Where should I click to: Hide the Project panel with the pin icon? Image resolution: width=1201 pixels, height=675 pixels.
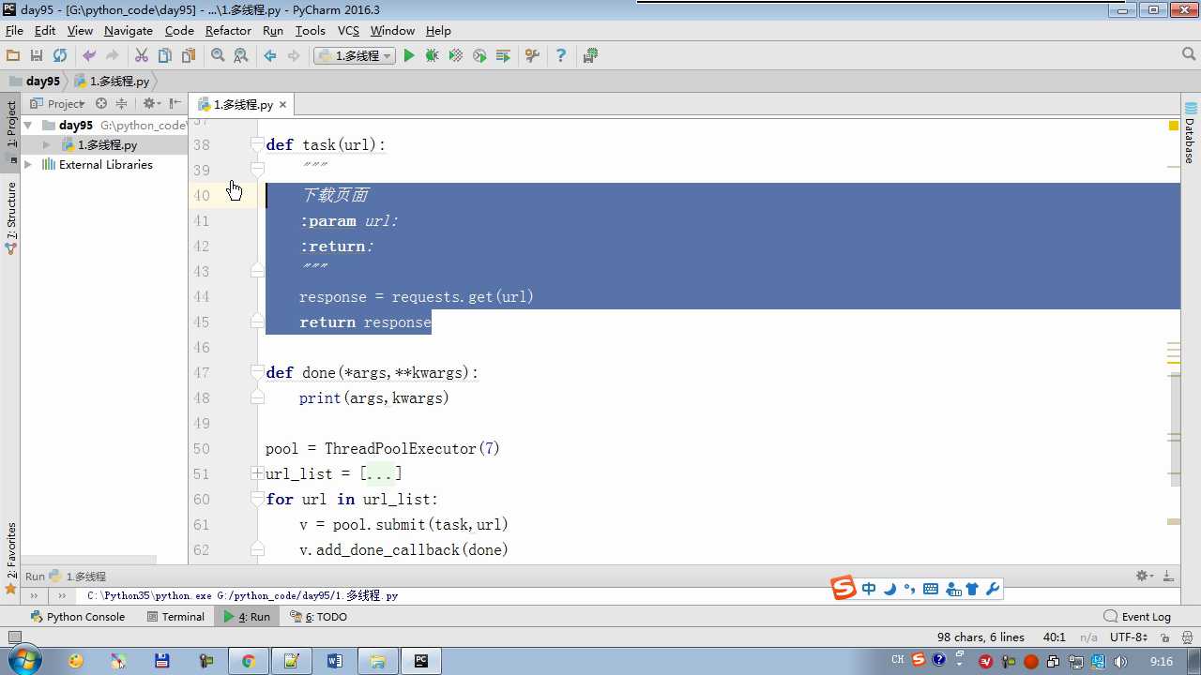[175, 104]
